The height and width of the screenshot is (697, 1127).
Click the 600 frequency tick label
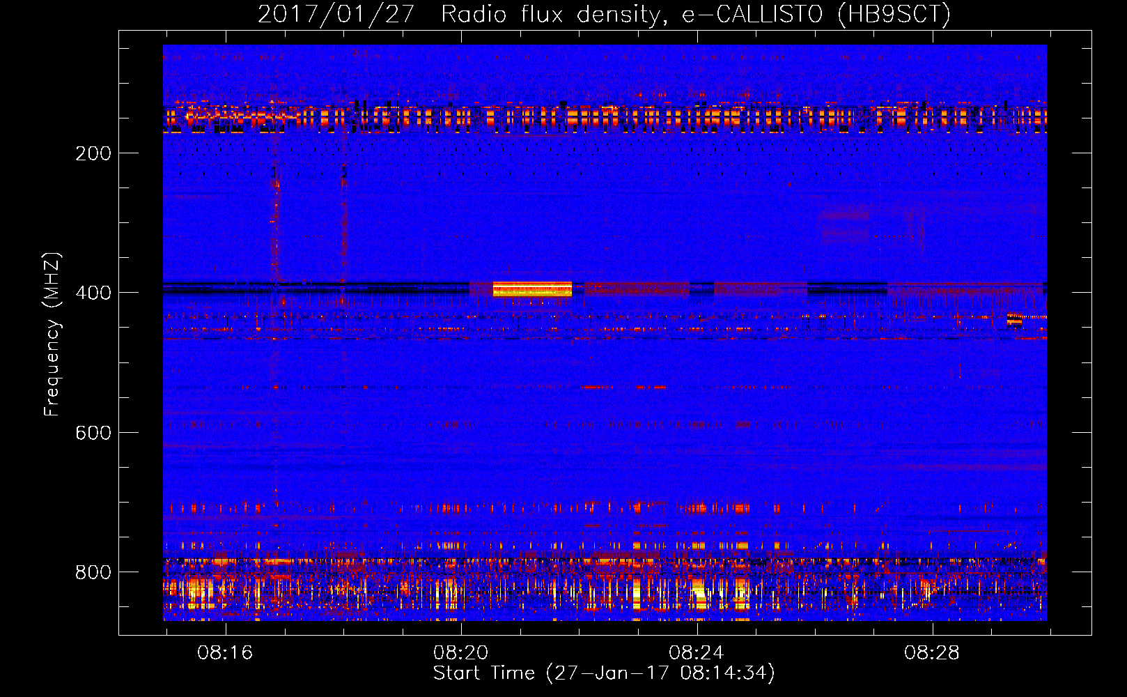pos(93,433)
